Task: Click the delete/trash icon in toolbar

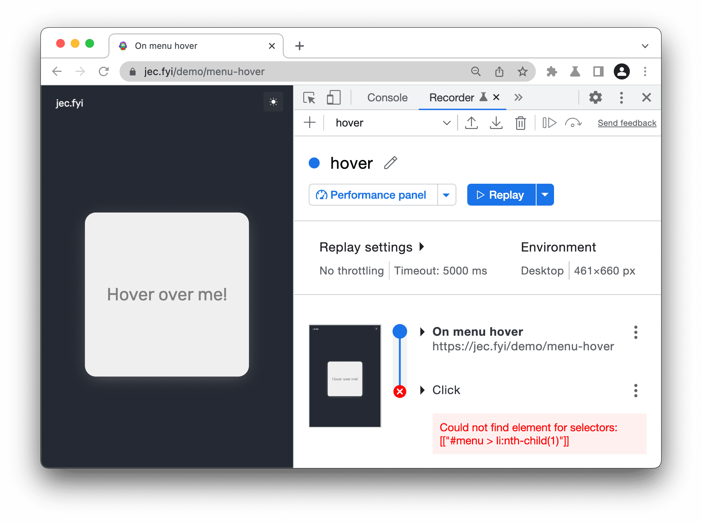Action: (520, 123)
